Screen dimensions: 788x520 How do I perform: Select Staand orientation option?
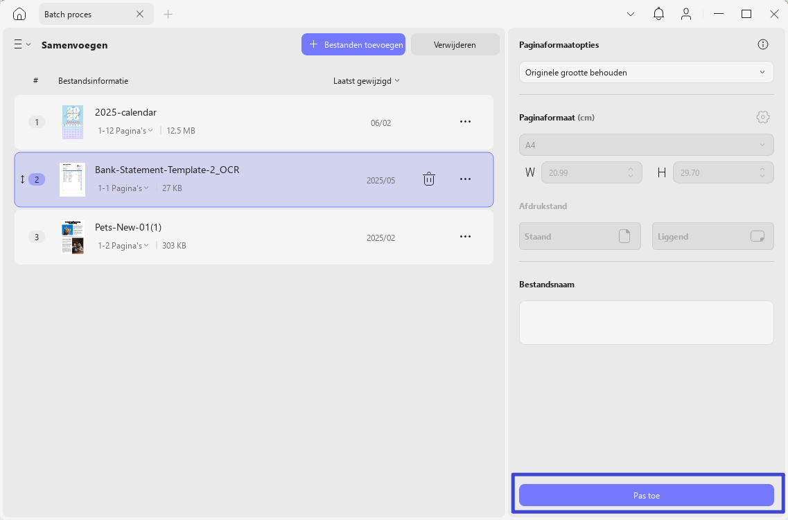pos(580,236)
